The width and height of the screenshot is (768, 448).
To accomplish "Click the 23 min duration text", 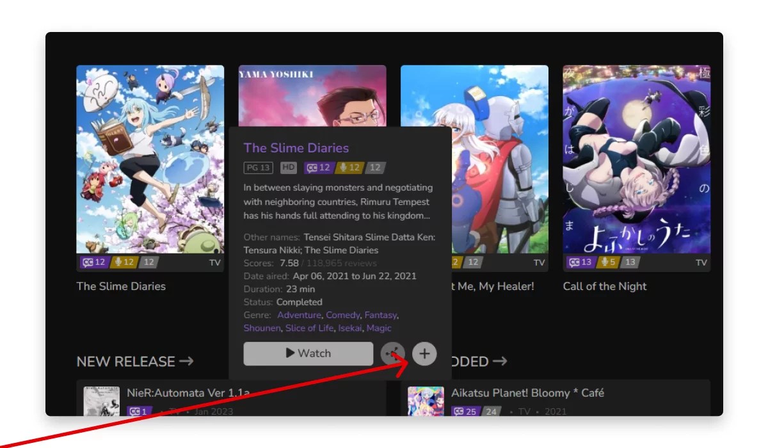I will coord(300,289).
